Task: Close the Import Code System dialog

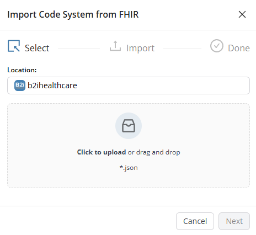Action: click(x=242, y=14)
